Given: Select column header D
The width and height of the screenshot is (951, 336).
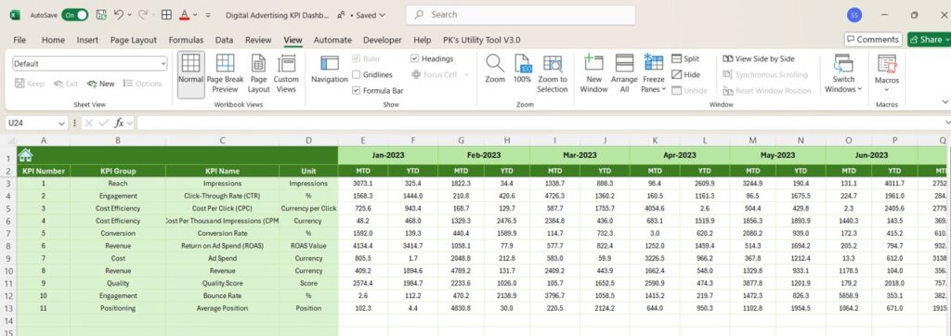Looking at the screenshot, I should (308, 141).
